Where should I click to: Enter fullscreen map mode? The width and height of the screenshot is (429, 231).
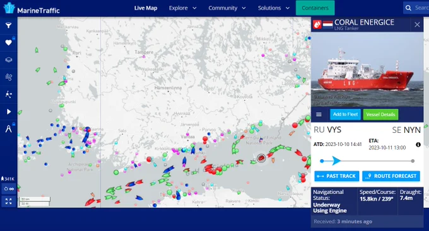coord(8,201)
